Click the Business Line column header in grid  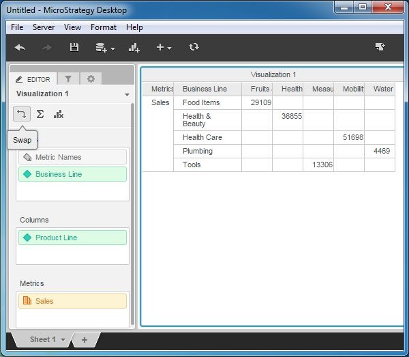pos(205,89)
